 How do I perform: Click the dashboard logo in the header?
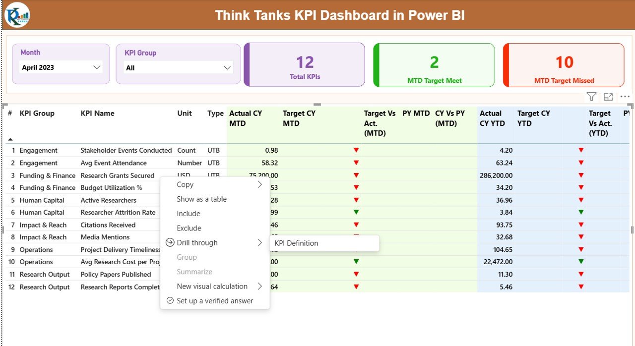[x=17, y=15]
